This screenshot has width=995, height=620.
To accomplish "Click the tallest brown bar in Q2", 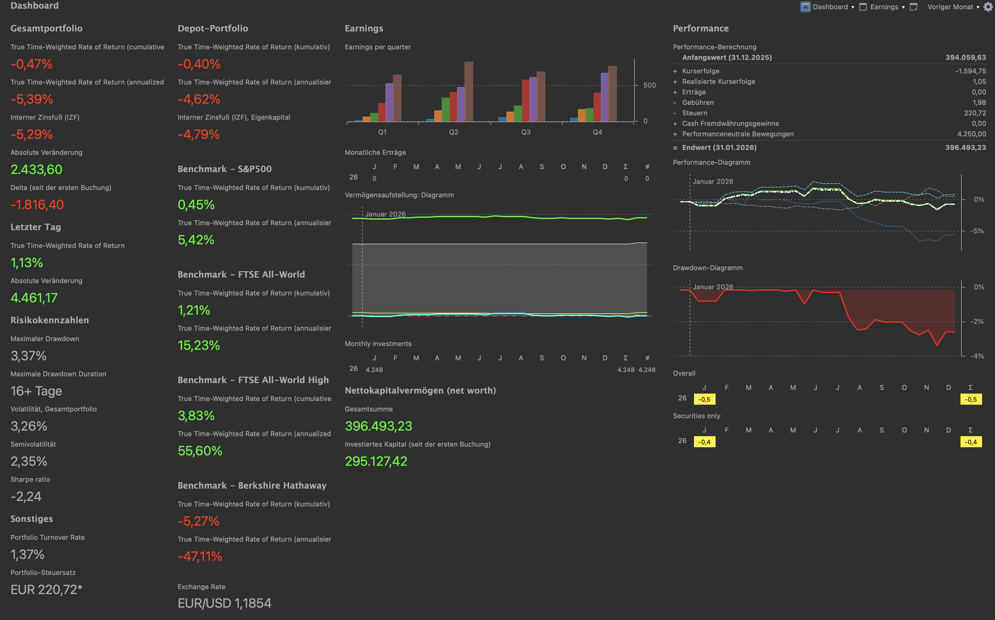I will pos(469,91).
